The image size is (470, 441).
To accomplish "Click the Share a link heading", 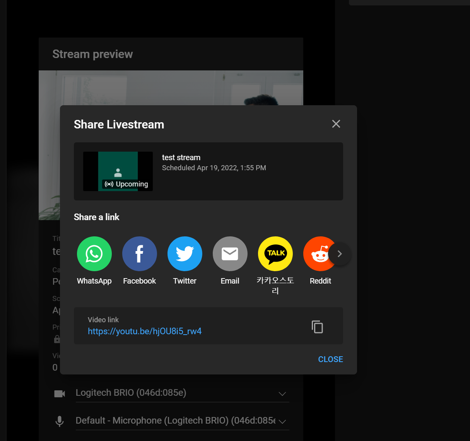I will tap(96, 217).
